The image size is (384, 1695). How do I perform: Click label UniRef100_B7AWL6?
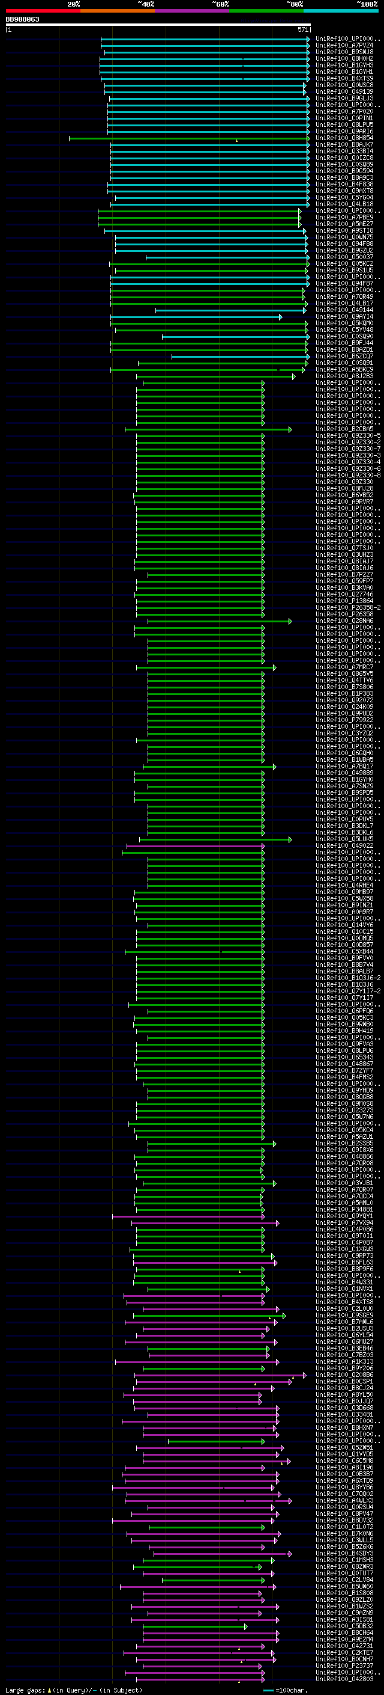pyautogui.click(x=344, y=1322)
